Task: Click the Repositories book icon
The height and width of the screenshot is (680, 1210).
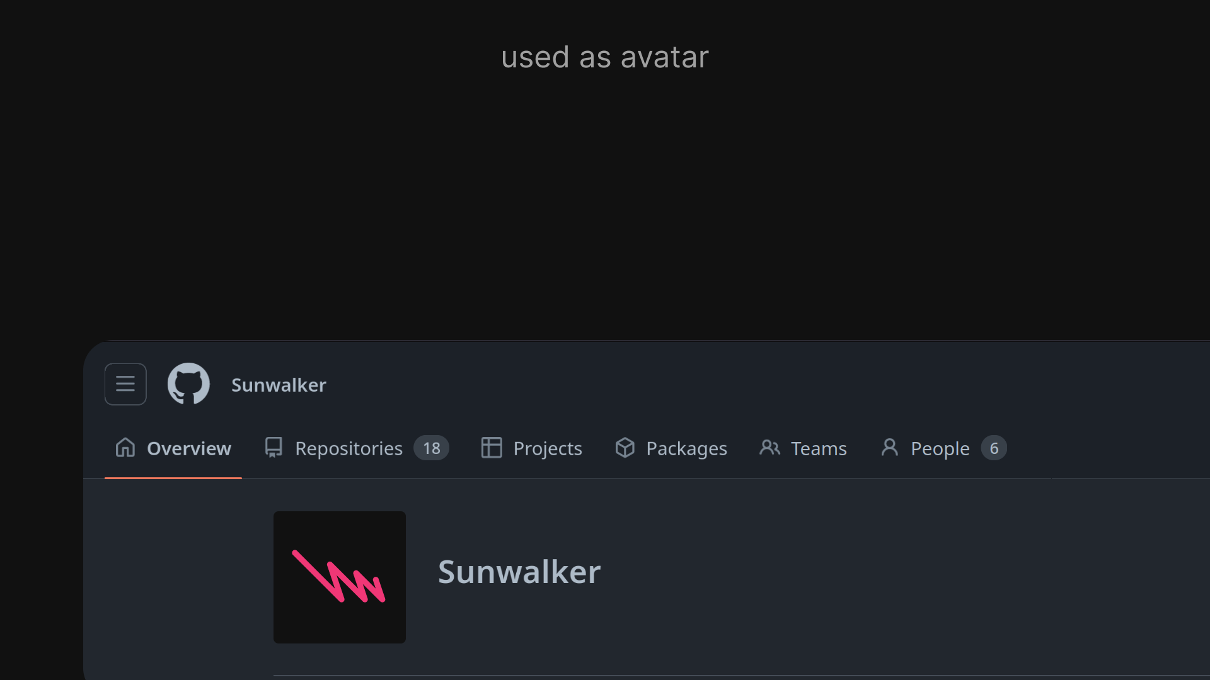Action: (x=274, y=448)
